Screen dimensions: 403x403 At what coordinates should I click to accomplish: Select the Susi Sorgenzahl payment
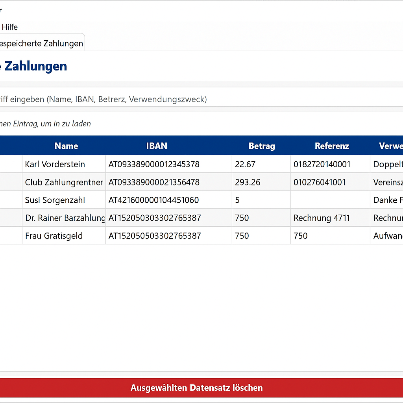tap(55, 200)
